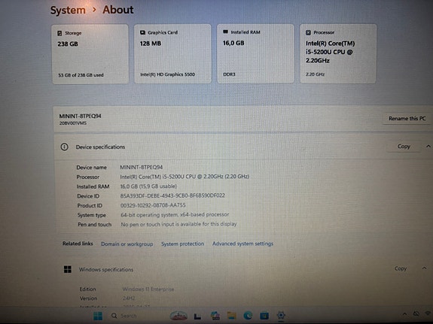Click the Processor row value in Device specifications

[184, 177]
